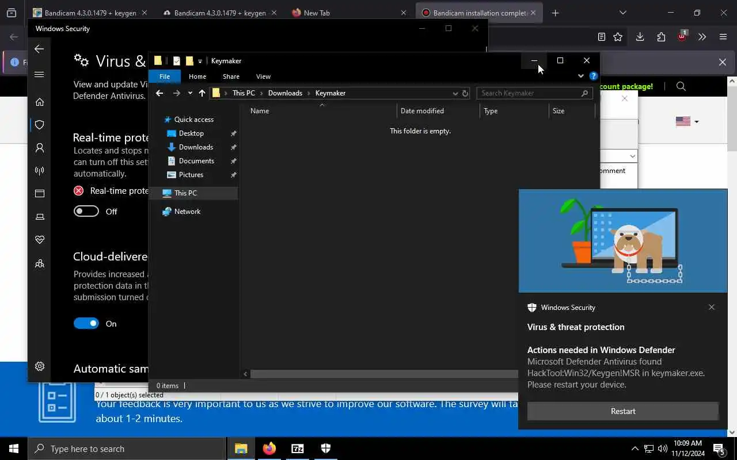This screenshot has height=460, width=737.
Task: Open Family options sidebar icon
Action: click(40, 264)
